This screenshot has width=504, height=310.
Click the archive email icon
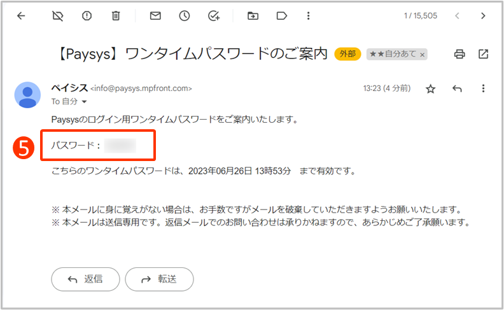(57, 16)
